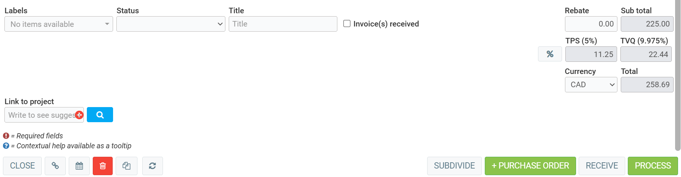Check the Invoice(s) received checkbox

(347, 24)
